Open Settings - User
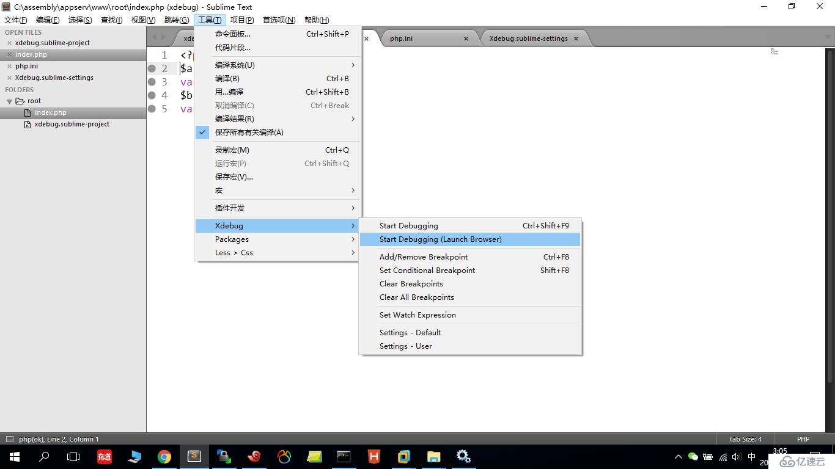 (x=470, y=346)
